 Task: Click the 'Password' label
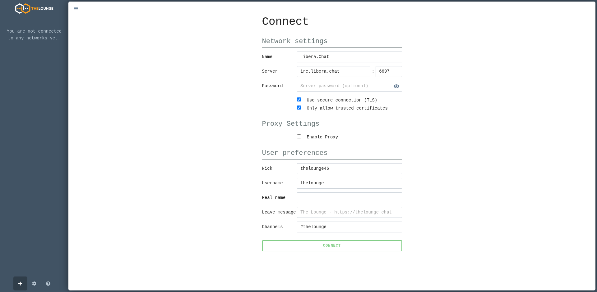[272, 86]
